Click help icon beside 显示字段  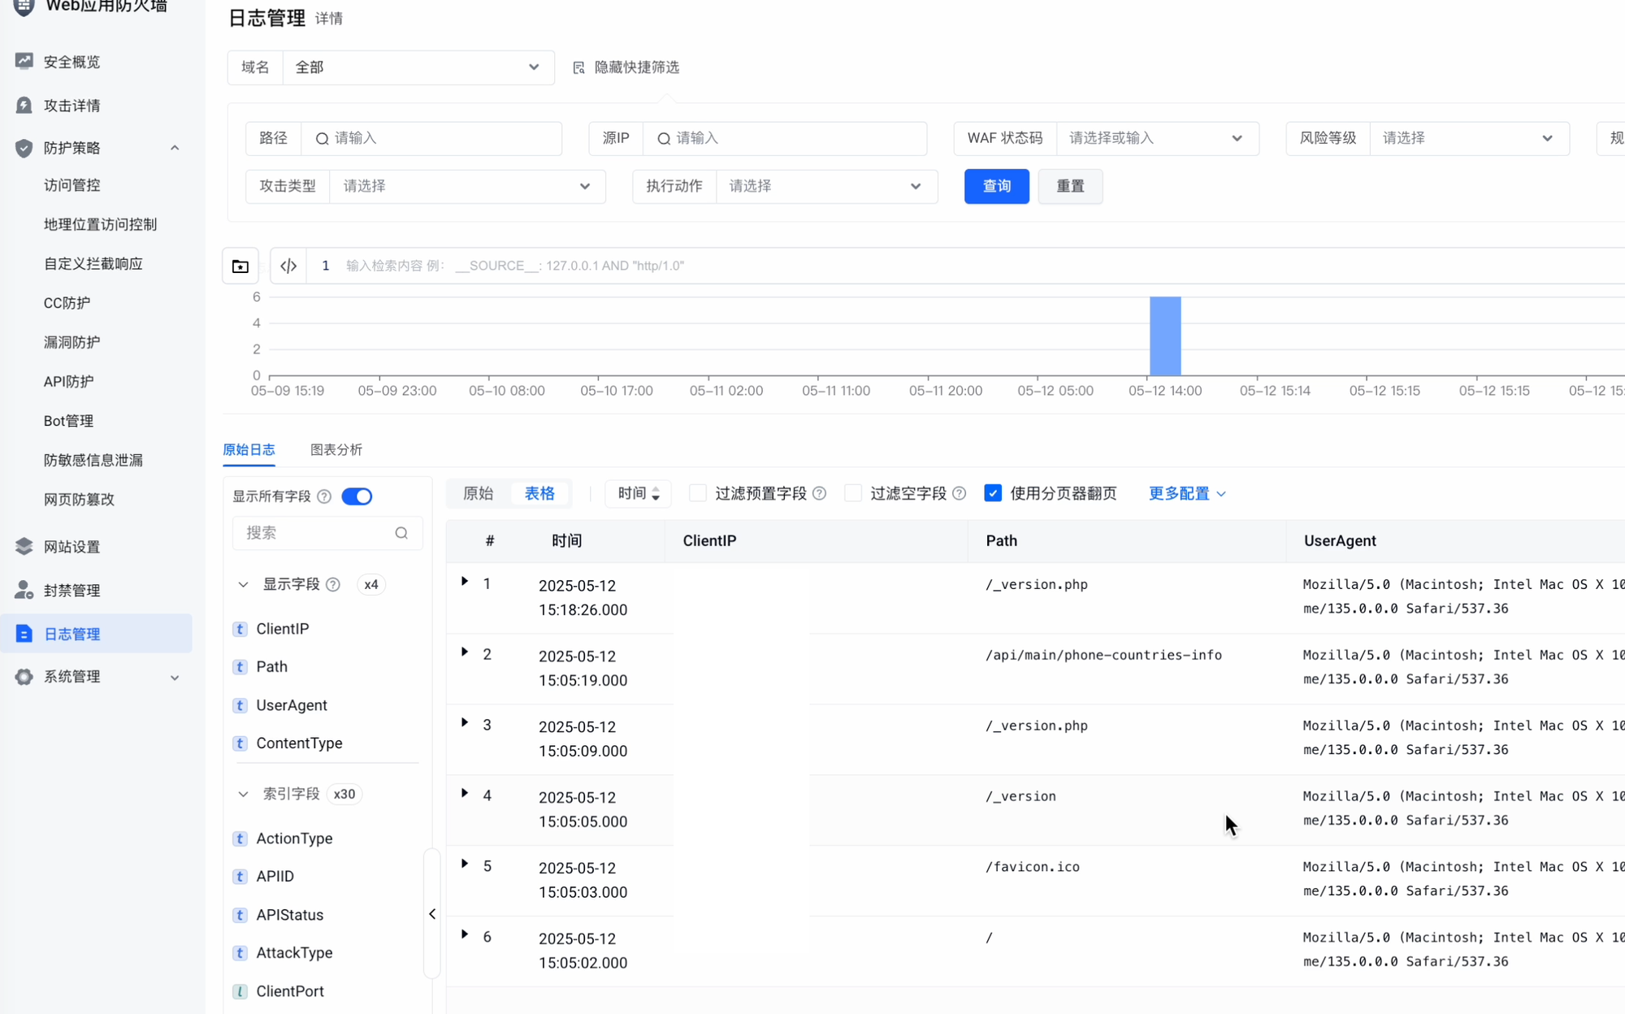point(333,584)
